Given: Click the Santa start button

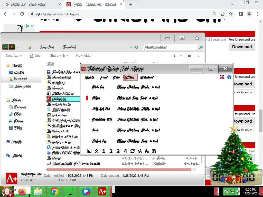Looking at the screenshot, I should [x=7, y=191].
